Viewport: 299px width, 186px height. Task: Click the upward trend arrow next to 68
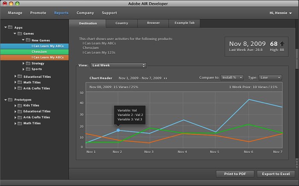click(x=282, y=44)
